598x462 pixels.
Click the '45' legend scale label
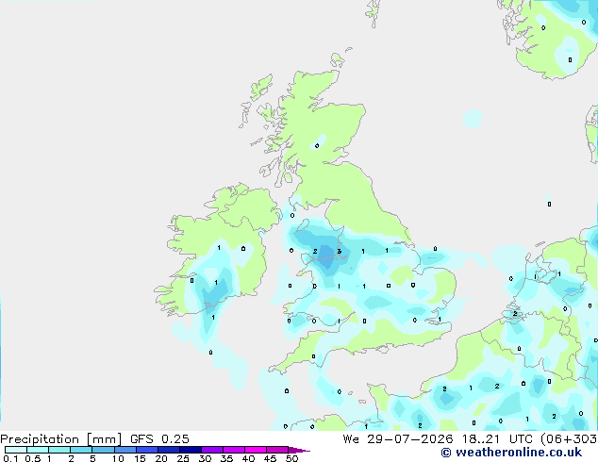click(271, 458)
